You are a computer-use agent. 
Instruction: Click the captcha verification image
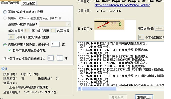tap(109, 25)
